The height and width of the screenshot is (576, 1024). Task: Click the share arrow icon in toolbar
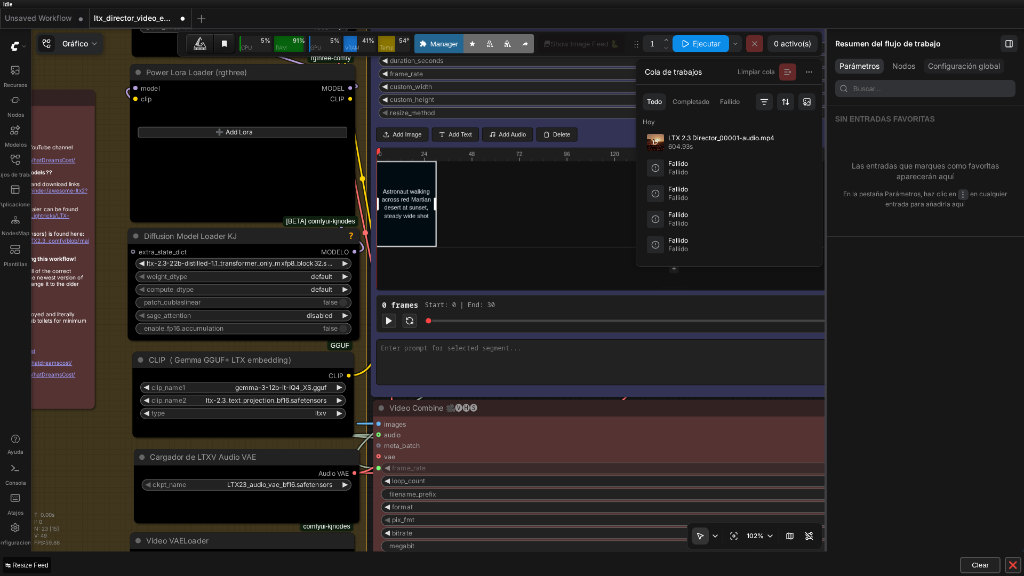(525, 44)
